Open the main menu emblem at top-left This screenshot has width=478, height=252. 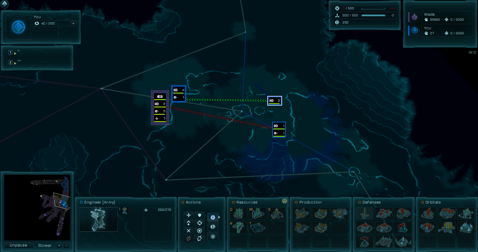click(x=5, y=4)
